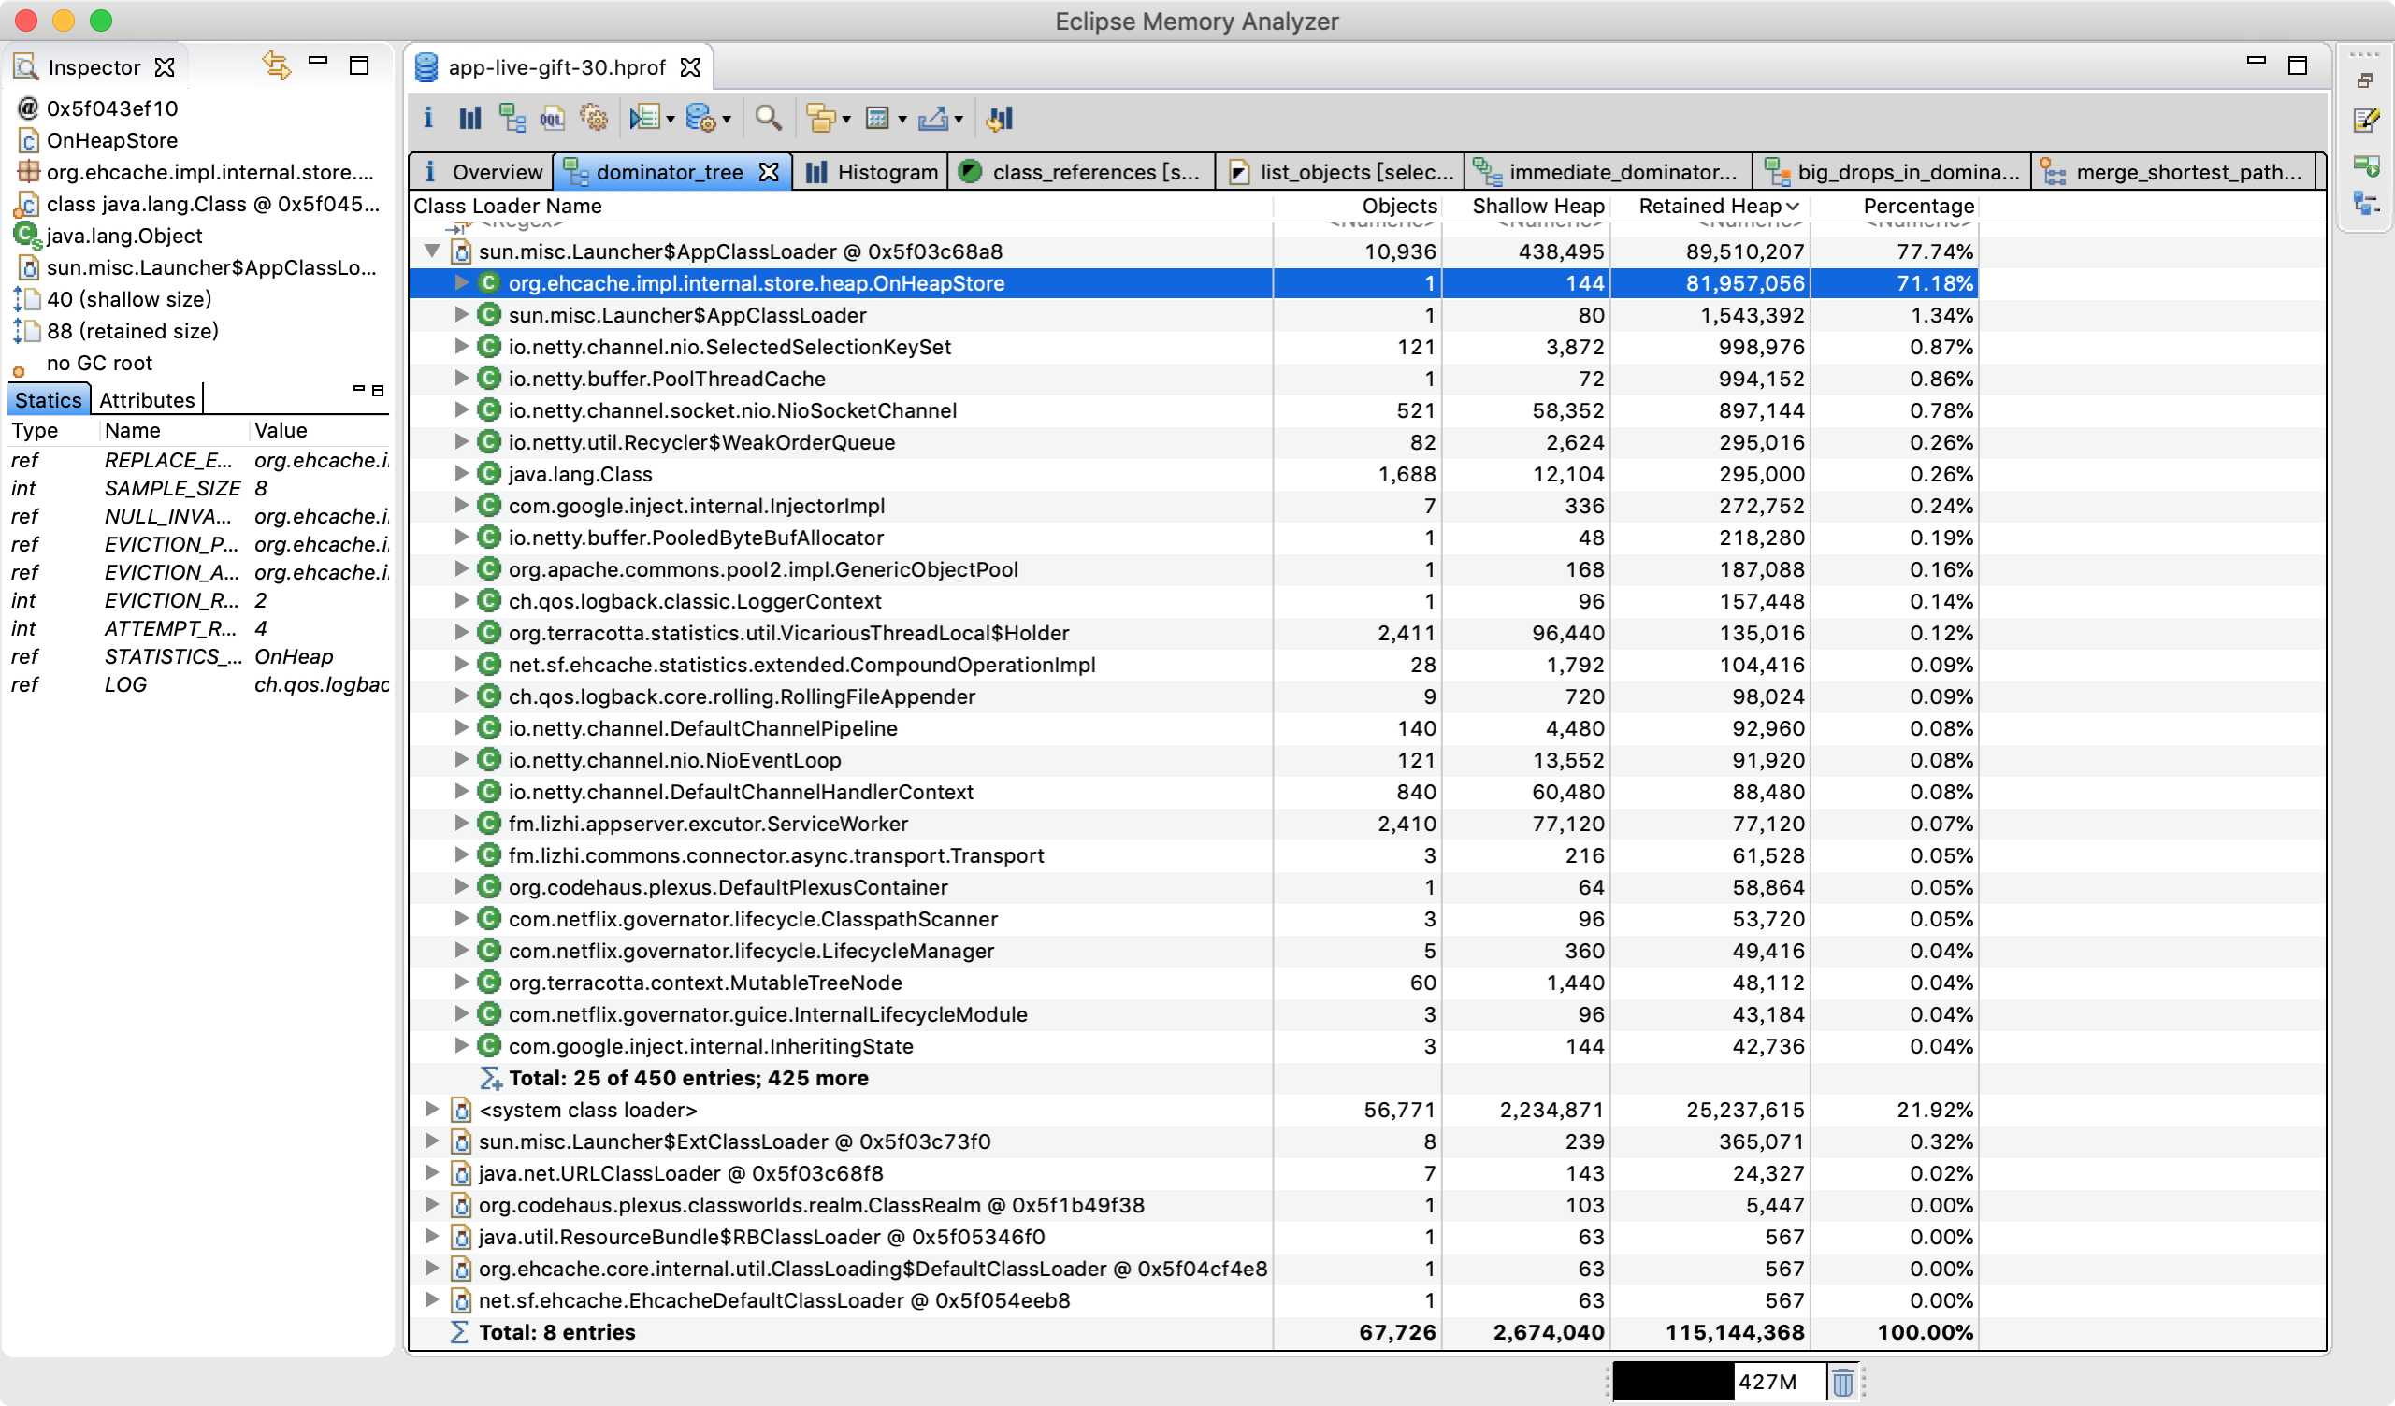The image size is (2395, 1406).
Task: Open the dominator tree from the toolbar
Action: pyautogui.click(x=512, y=118)
